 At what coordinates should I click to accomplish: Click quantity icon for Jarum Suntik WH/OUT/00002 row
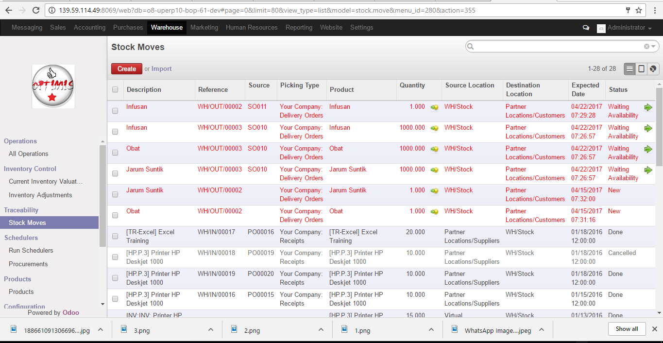coord(434,190)
